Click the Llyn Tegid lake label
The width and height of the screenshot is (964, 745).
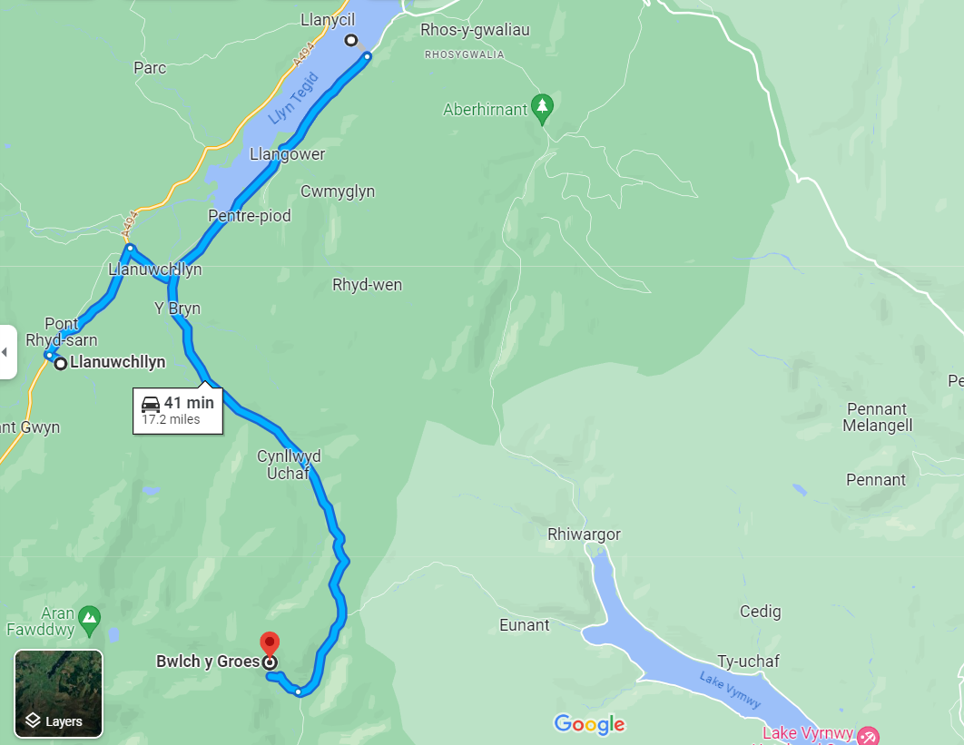click(294, 98)
